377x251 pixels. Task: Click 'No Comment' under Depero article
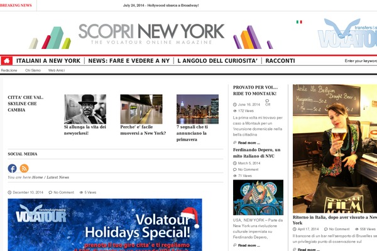[248, 169]
